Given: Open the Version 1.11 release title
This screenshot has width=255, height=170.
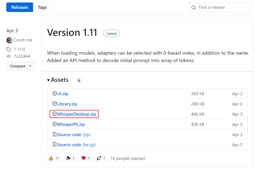Looking at the screenshot, I should [x=72, y=32].
